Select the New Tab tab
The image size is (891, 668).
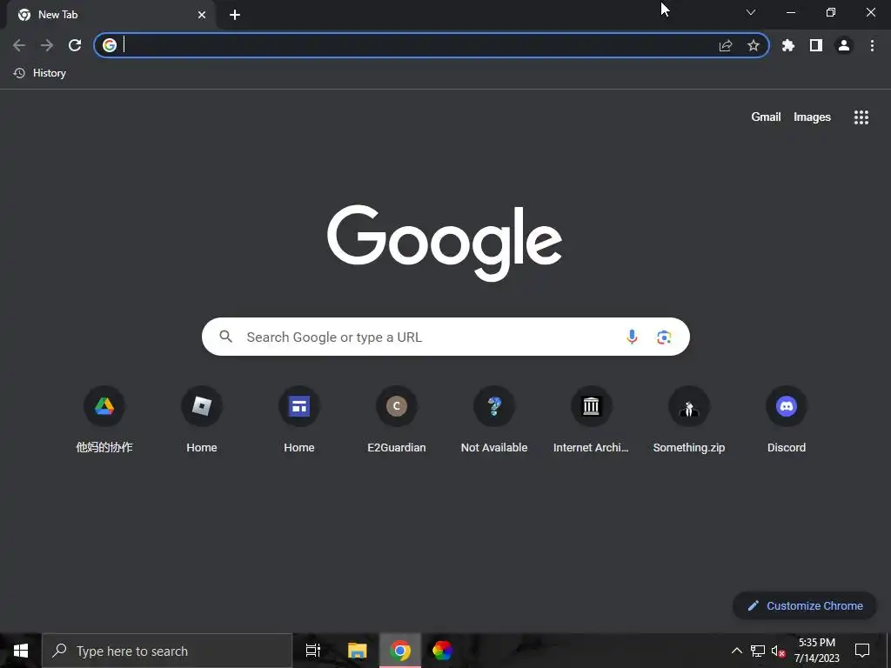111,15
